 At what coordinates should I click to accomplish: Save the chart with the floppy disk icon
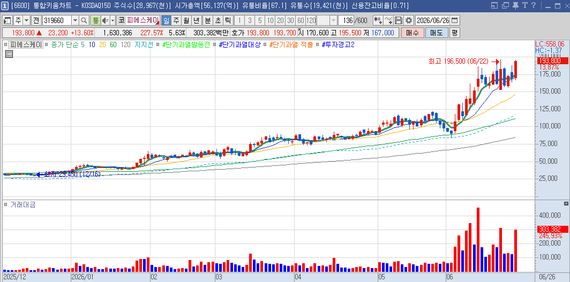(x=399, y=20)
